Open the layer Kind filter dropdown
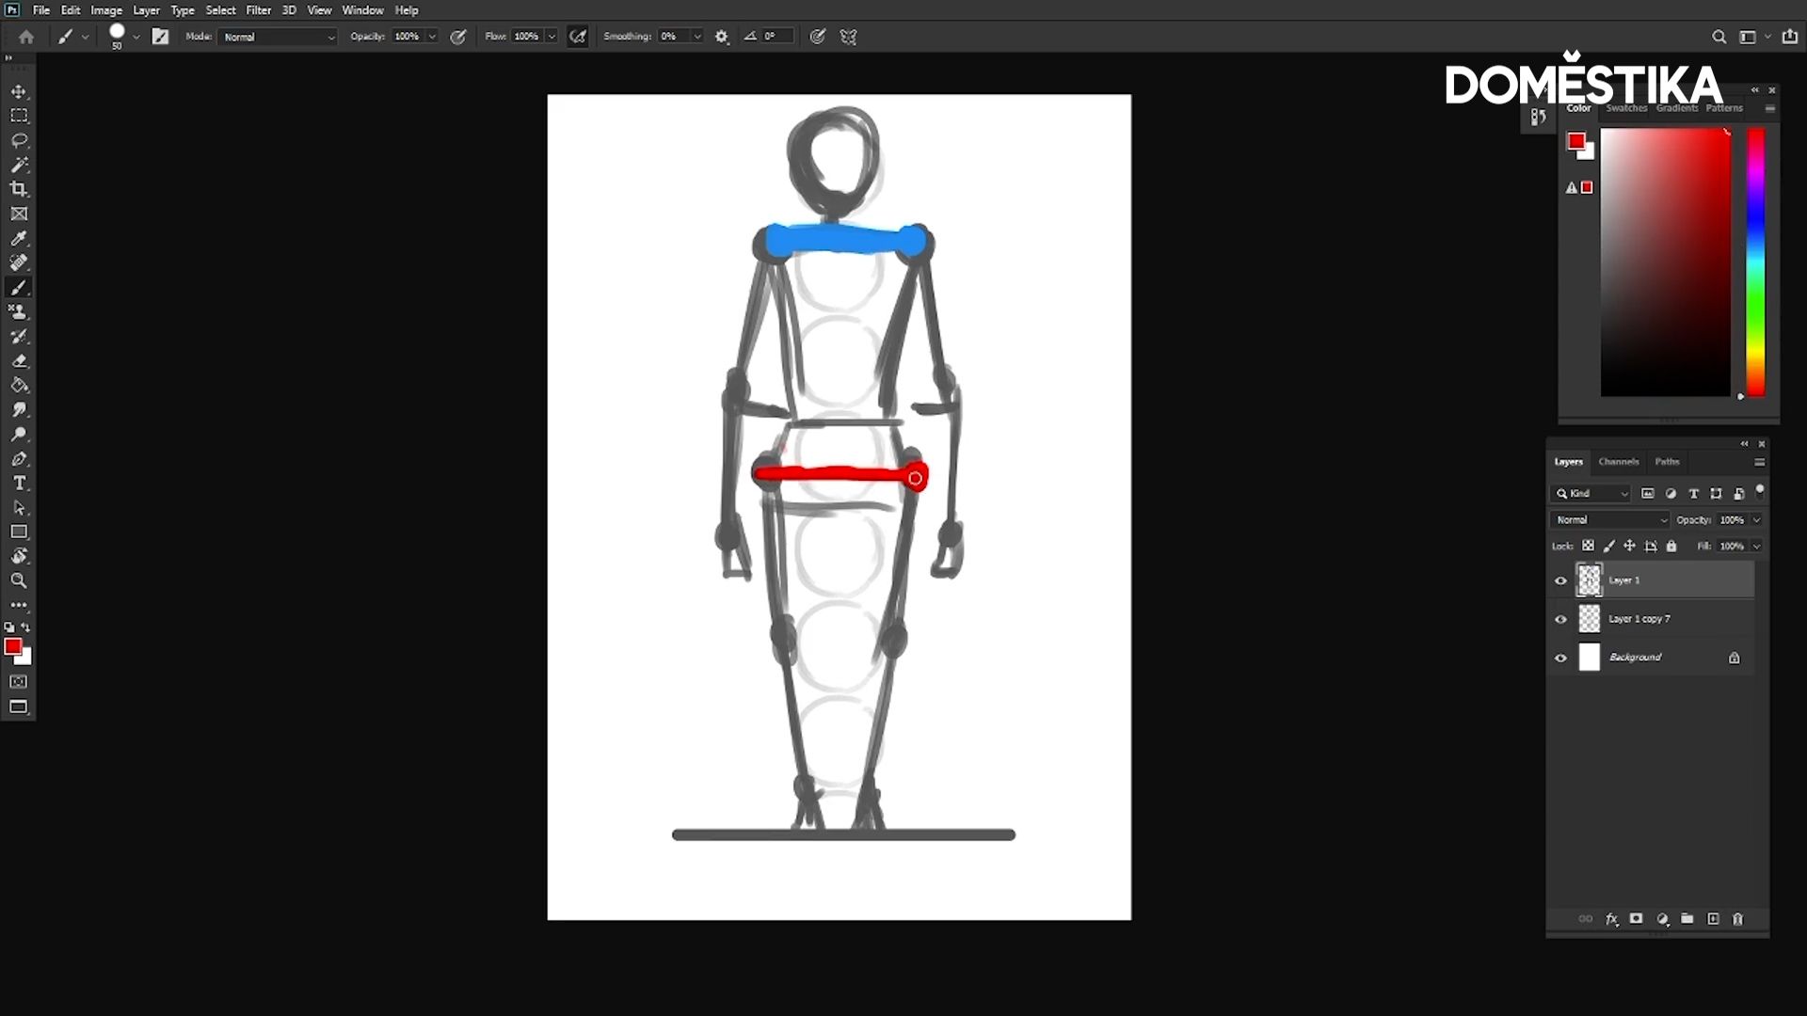 pos(1591,493)
